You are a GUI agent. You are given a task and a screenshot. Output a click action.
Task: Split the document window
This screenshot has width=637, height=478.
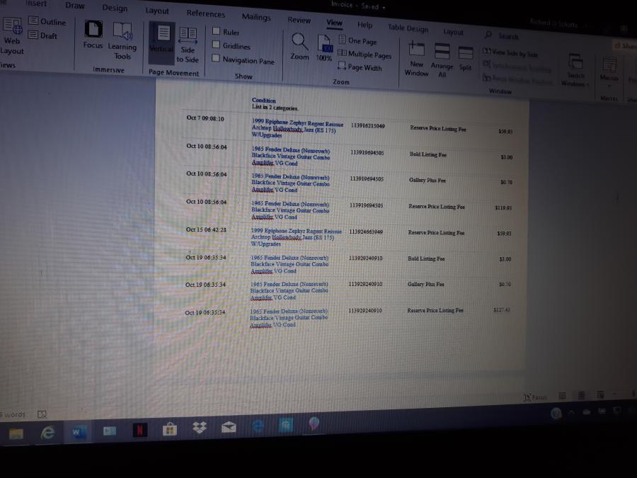point(466,59)
